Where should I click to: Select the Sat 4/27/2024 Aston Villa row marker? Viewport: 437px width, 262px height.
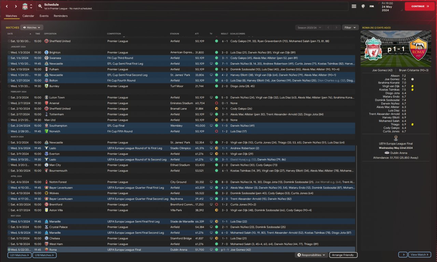pyautogui.click(x=9, y=210)
